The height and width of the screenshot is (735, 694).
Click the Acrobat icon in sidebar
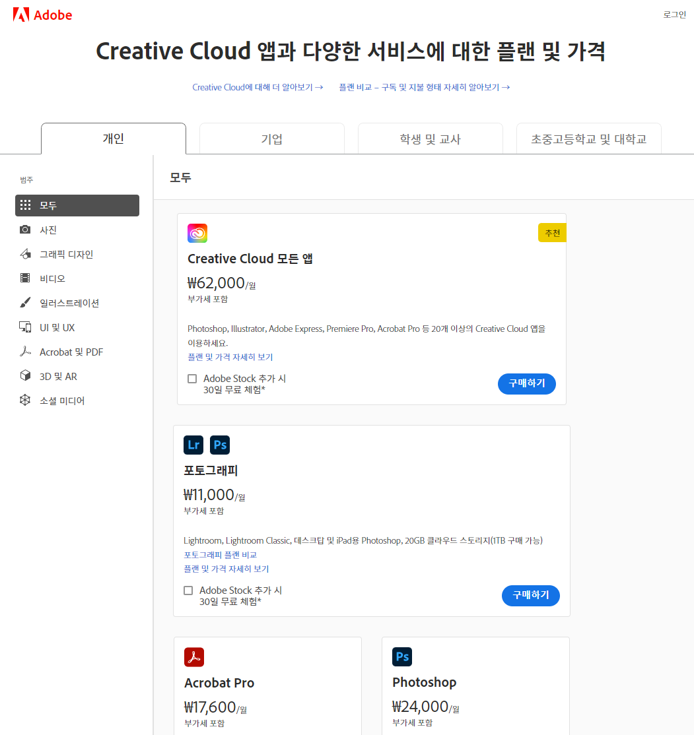click(x=25, y=351)
